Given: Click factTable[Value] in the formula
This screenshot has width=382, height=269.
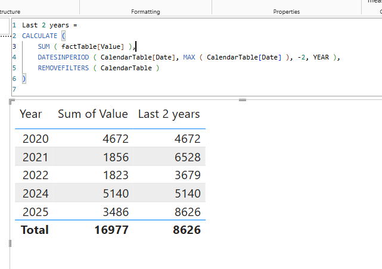Looking at the screenshot, I should 92,46.
